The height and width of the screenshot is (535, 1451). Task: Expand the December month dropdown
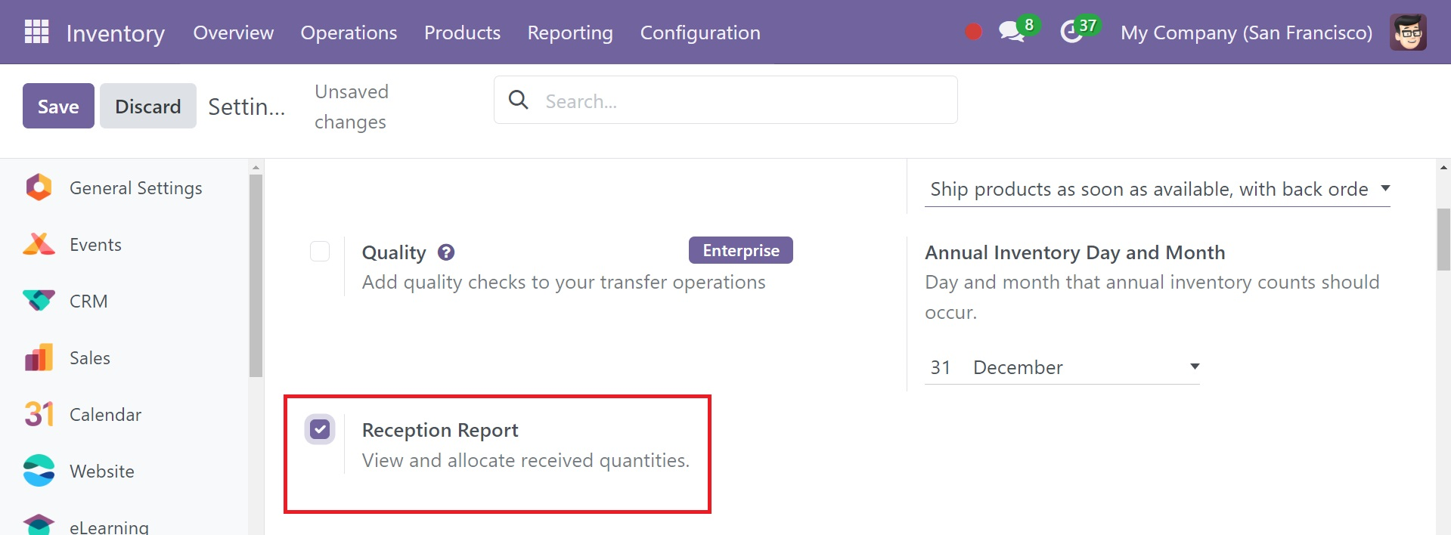click(x=1086, y=367)
